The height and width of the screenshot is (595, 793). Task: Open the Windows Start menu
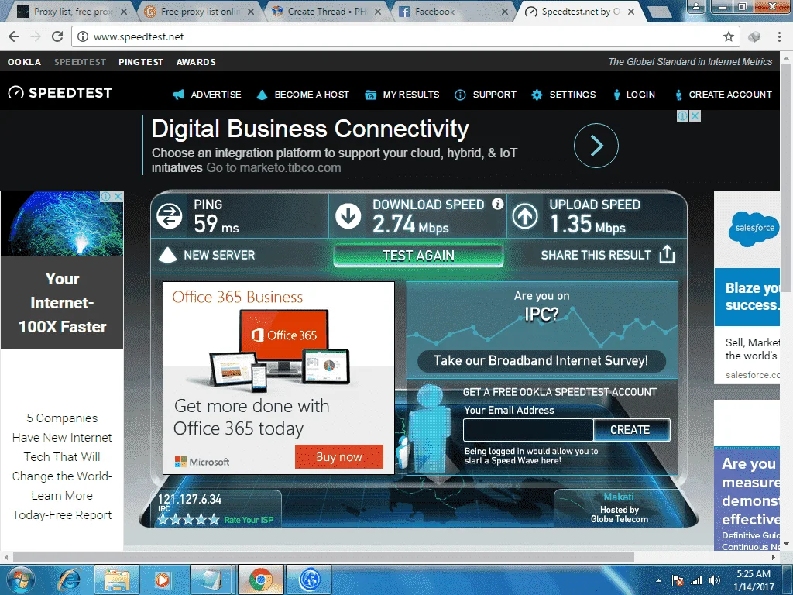click(x=20, y=580)
